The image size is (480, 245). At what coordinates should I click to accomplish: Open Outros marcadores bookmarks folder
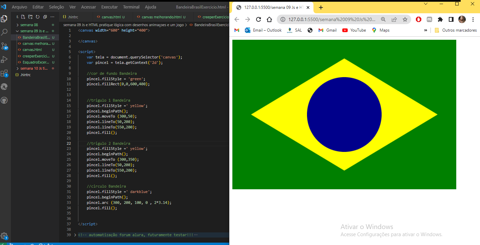[x=456, y=30]
